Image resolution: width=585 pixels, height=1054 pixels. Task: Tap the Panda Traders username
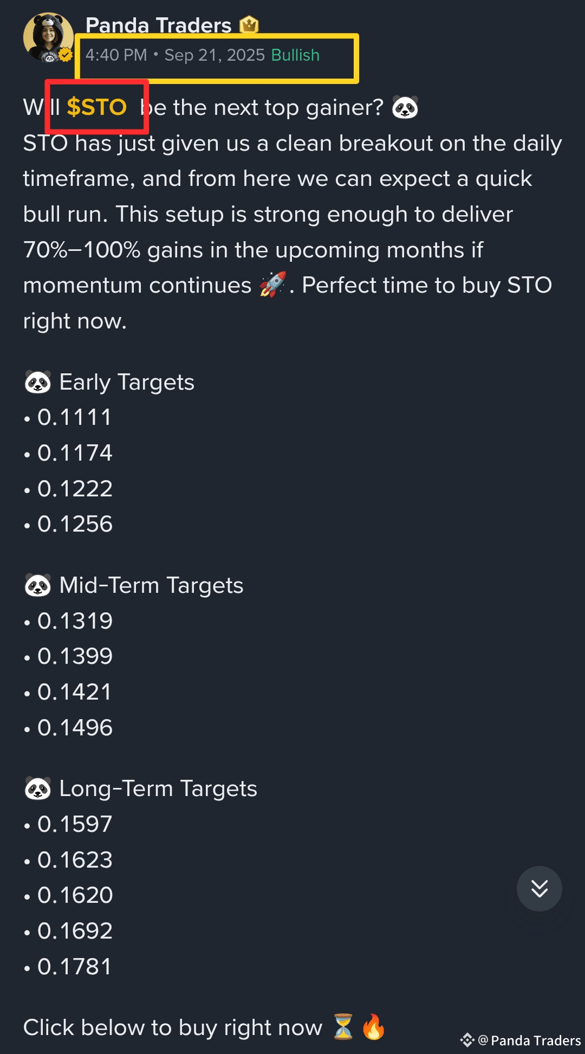point(158,25)
